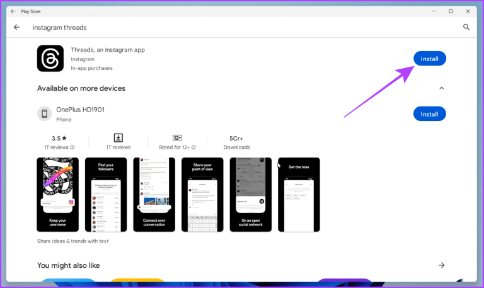Screen dimensions: 484x288
Task: Click the 3.5 star rating
Action: pyautogui.click(x=59, y=138)
